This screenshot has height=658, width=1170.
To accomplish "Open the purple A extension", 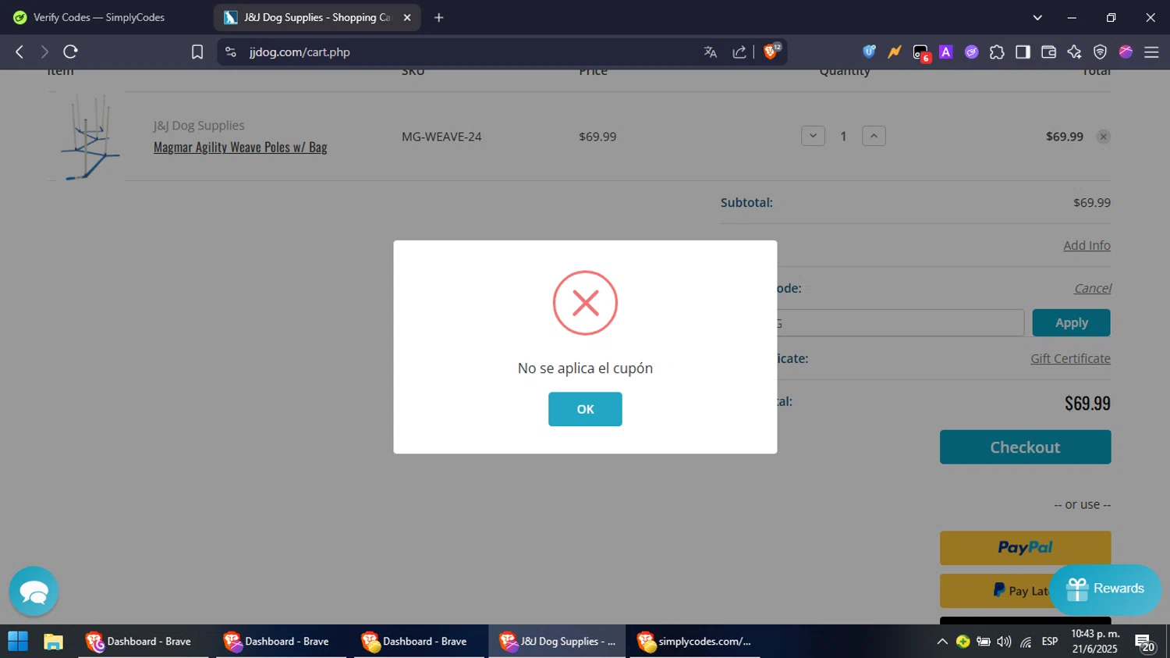I will [x=945, y=52].
